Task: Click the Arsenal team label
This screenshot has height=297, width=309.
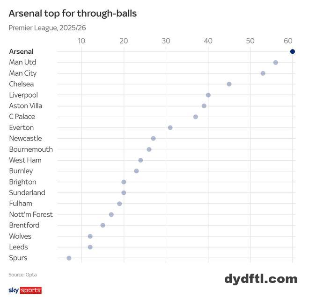Action: [x=21, y=51]
